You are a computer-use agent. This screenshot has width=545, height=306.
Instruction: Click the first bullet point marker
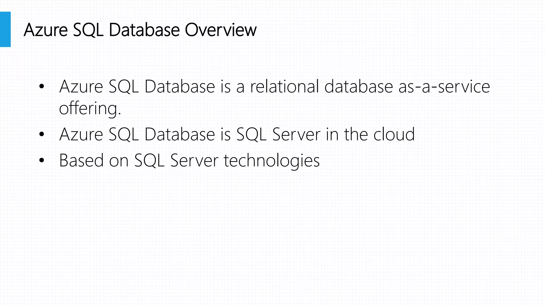click(x=42, y=86)
